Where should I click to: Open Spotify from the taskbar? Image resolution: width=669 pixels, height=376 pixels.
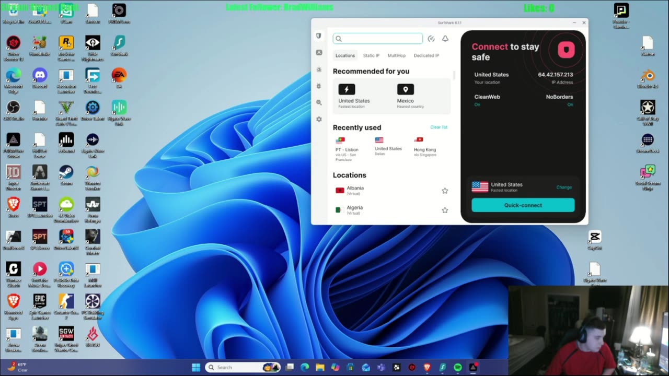pyautogui.click(x=457, y=367)
